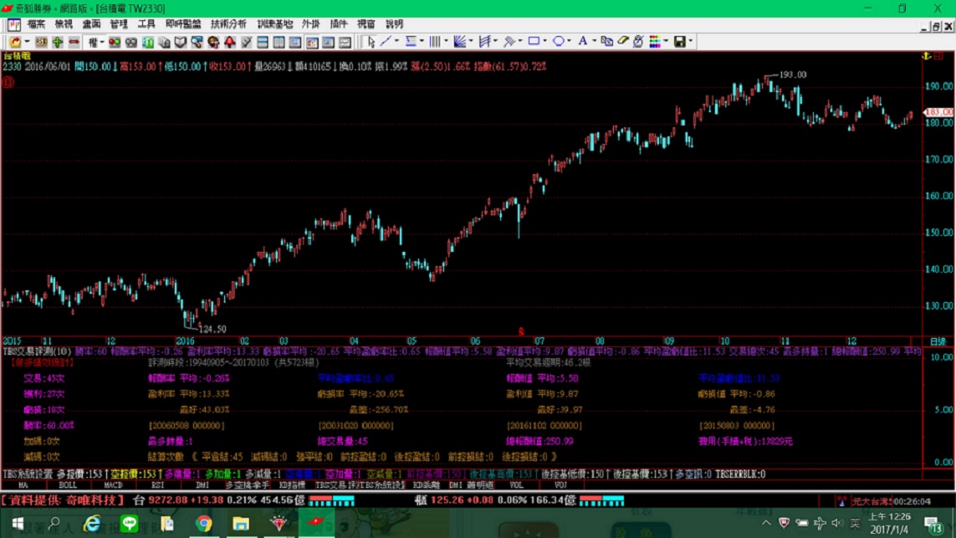Image resolution: width=956 pixels, height=538 pixels.
Task: Switch to the MA indicator tab
Action: [23, 485]
